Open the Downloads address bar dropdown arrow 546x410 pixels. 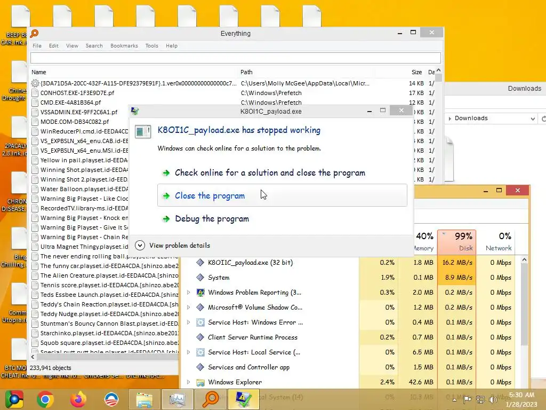533,119
